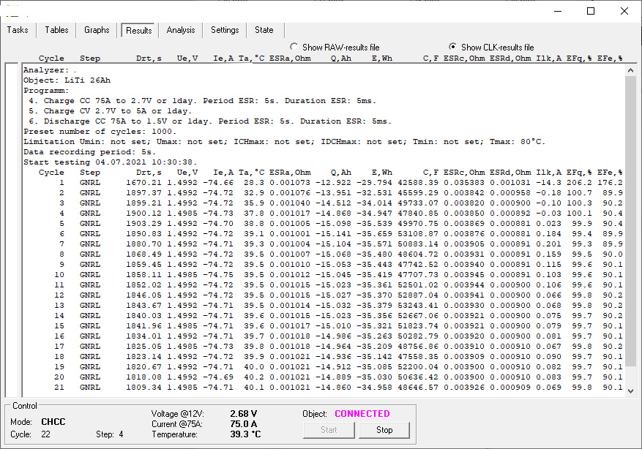Click the Cycle value 22 in Control
The image size is (642, 449).
pos(45,434)
